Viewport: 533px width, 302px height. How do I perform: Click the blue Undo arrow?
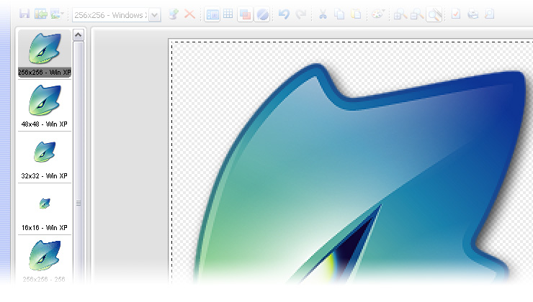tap(284, 14)
